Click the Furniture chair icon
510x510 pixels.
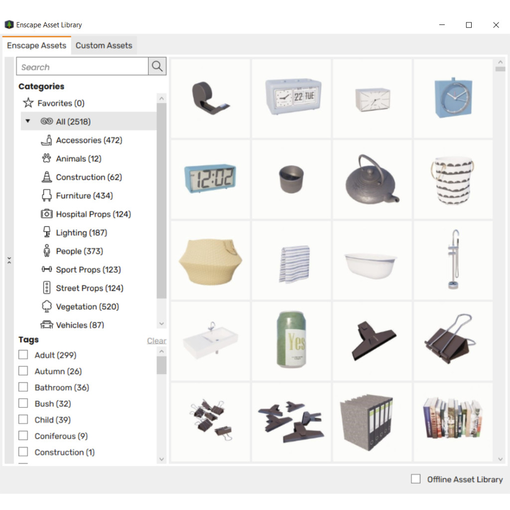46,195
